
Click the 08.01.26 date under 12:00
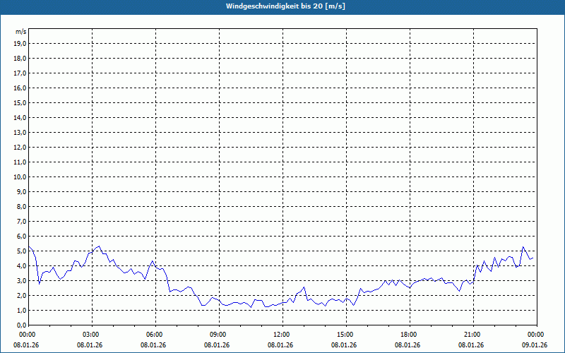click(280, 345)
